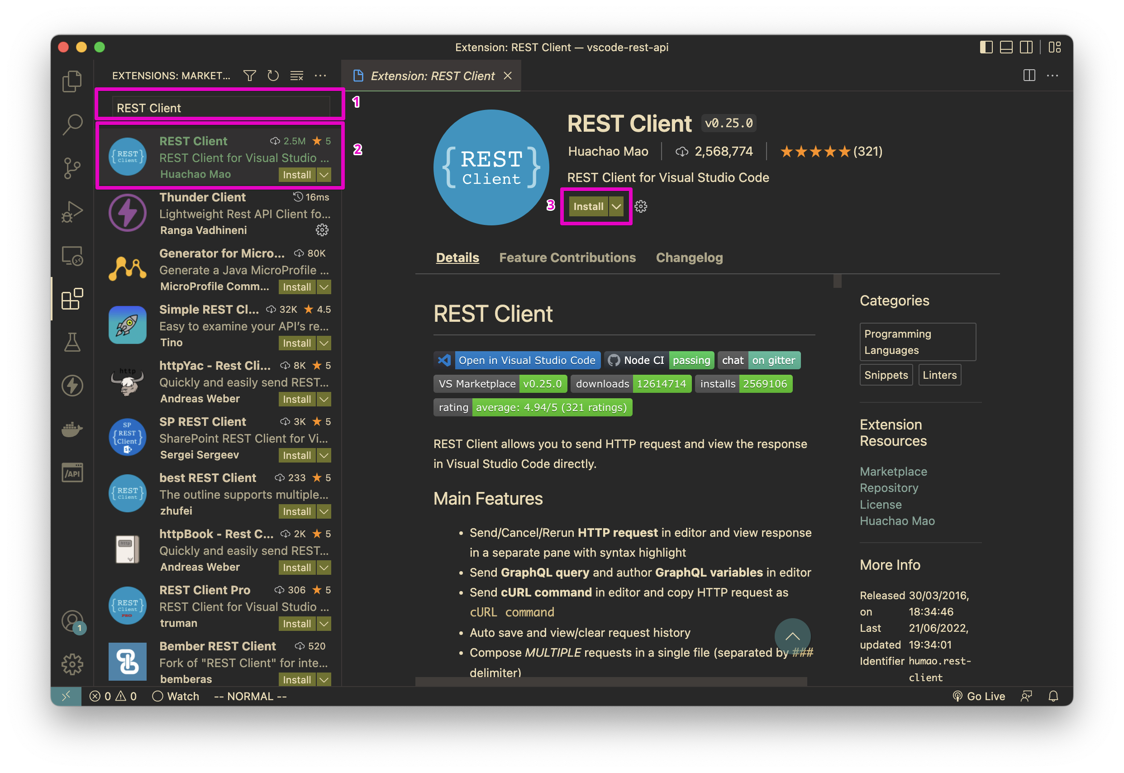Open gear menu next to REST Client Install
Screen dimensions: 1124x773
point(641,206)
